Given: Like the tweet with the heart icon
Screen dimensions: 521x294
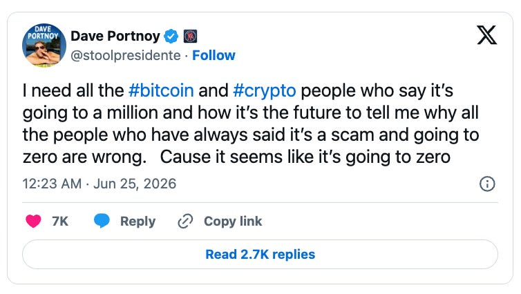Looking at the screenshot, I should click(x=33, y=221).
